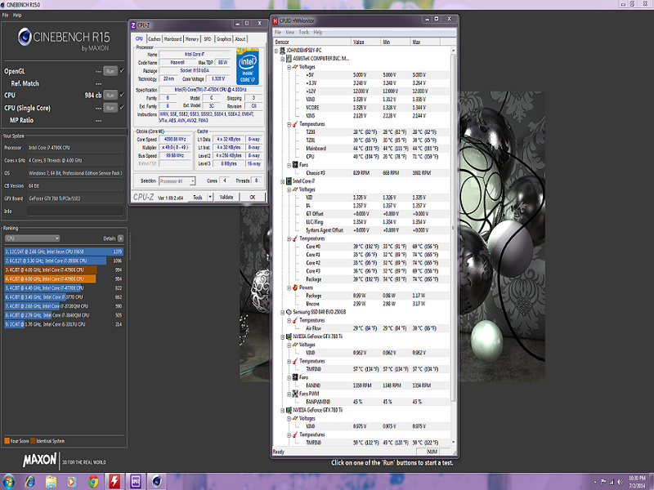Click the CPU-Z Tools button

pyautogui.click(x=198, y=197)
